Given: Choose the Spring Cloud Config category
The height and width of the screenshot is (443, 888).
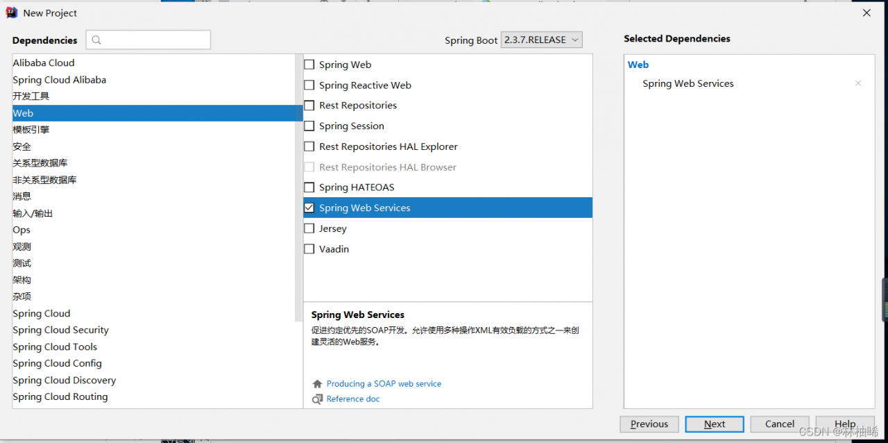Looking at the screenshot, I should tap(153, 364).
